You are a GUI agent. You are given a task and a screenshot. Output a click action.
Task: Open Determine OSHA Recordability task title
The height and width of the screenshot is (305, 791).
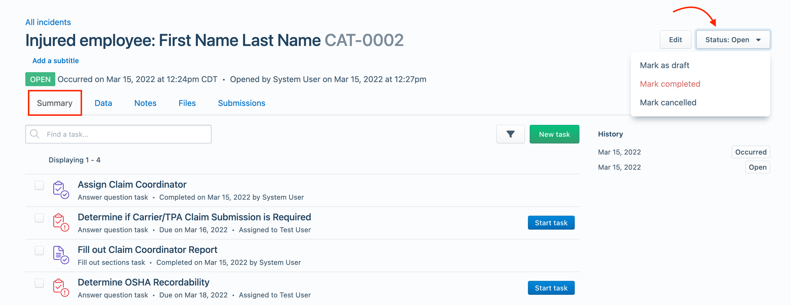[143, 282]
